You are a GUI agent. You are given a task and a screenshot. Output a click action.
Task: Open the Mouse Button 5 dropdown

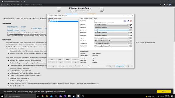pos(112,35)
